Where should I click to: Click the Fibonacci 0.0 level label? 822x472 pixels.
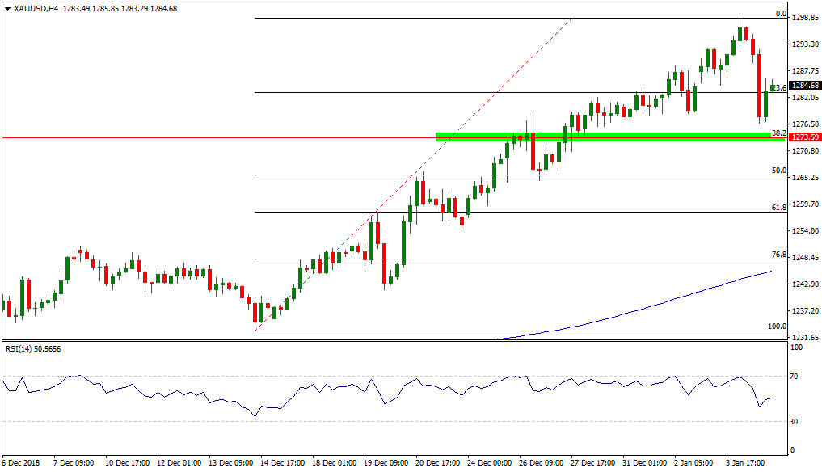coord(781,14)
